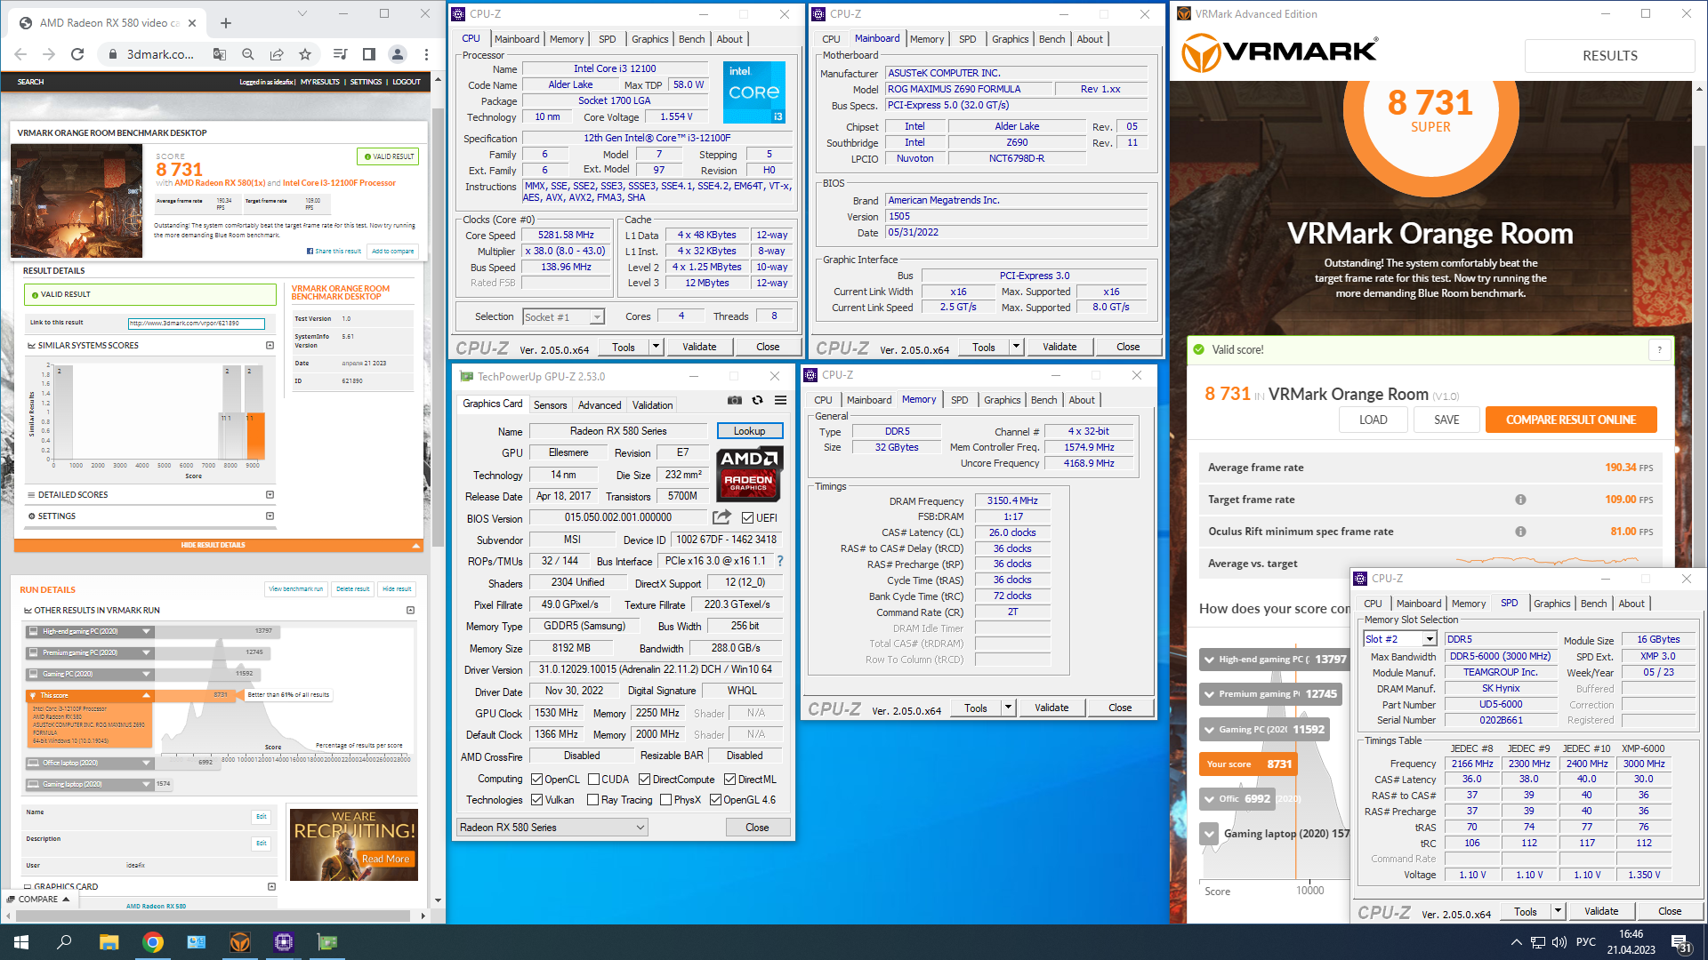The height and width of the screenshot is (960, 1708).
Task: Open the Radeon RX 580 Series GPU dropdown
Action: point(552,828)
